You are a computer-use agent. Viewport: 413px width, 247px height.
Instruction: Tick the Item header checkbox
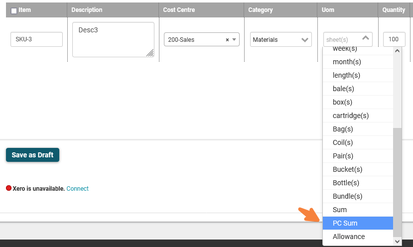click(x=14, y=11)
